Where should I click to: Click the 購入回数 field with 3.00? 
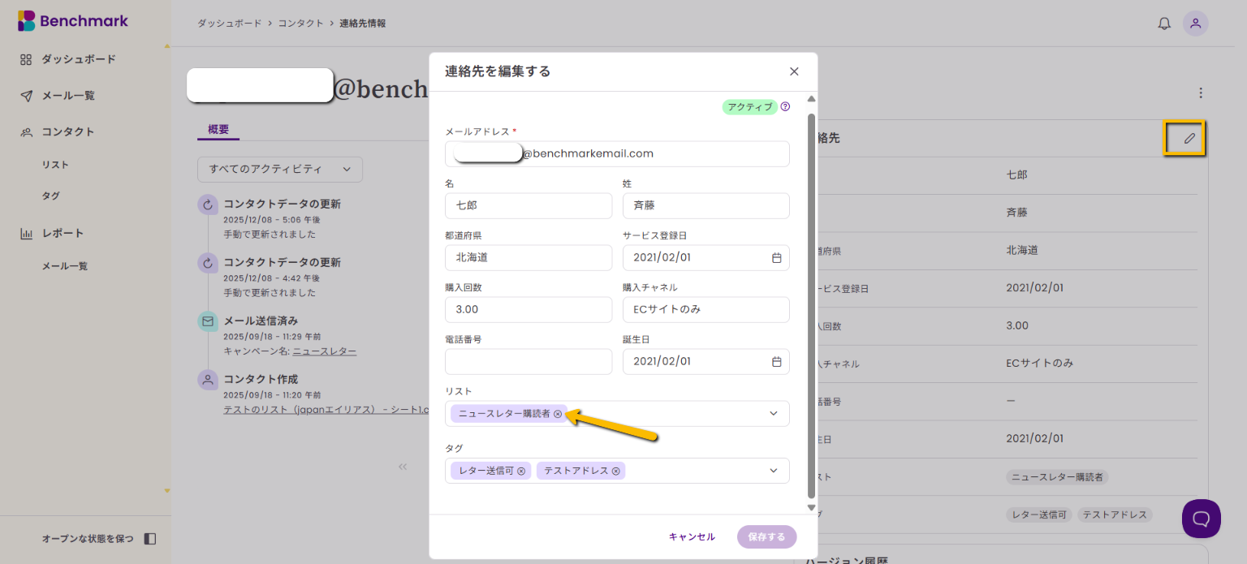pyautogui.click(x=529, y=310)
